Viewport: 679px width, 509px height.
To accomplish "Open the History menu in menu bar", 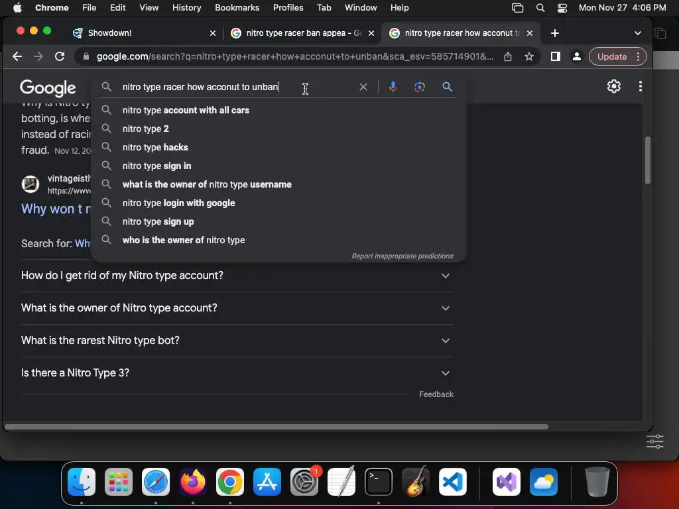I will pyautogui.click(x=186, y=7).
